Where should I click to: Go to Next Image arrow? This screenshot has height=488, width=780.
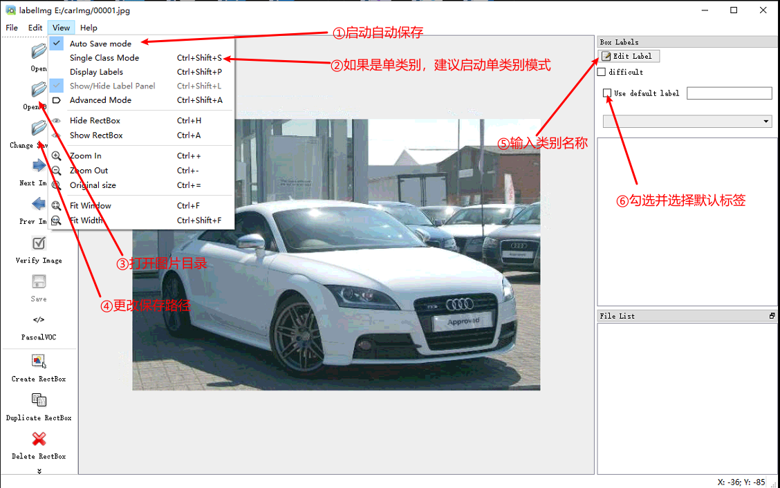tap(38, 166)
